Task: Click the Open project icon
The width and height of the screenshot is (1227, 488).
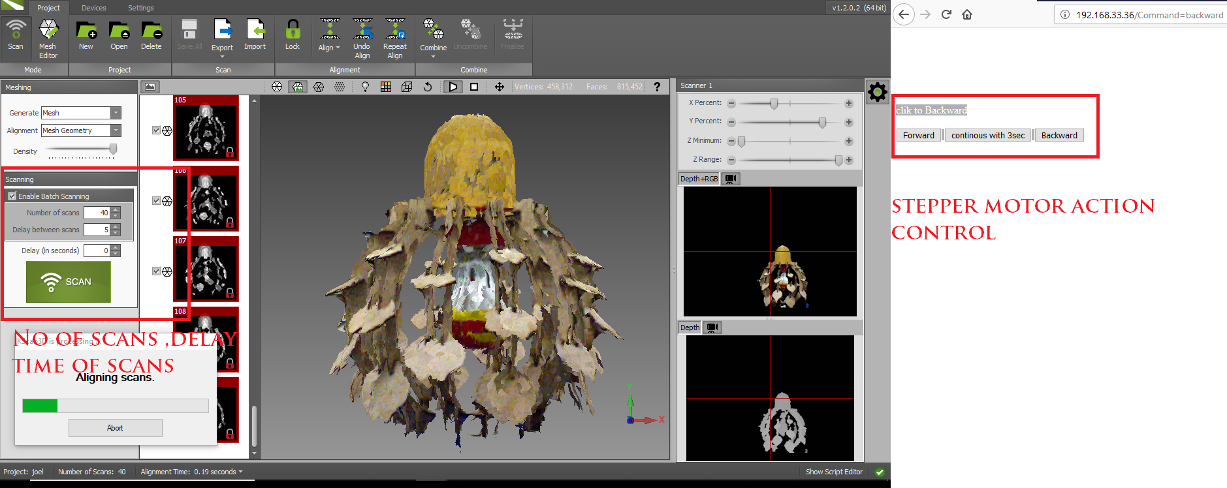Action: 119,31
